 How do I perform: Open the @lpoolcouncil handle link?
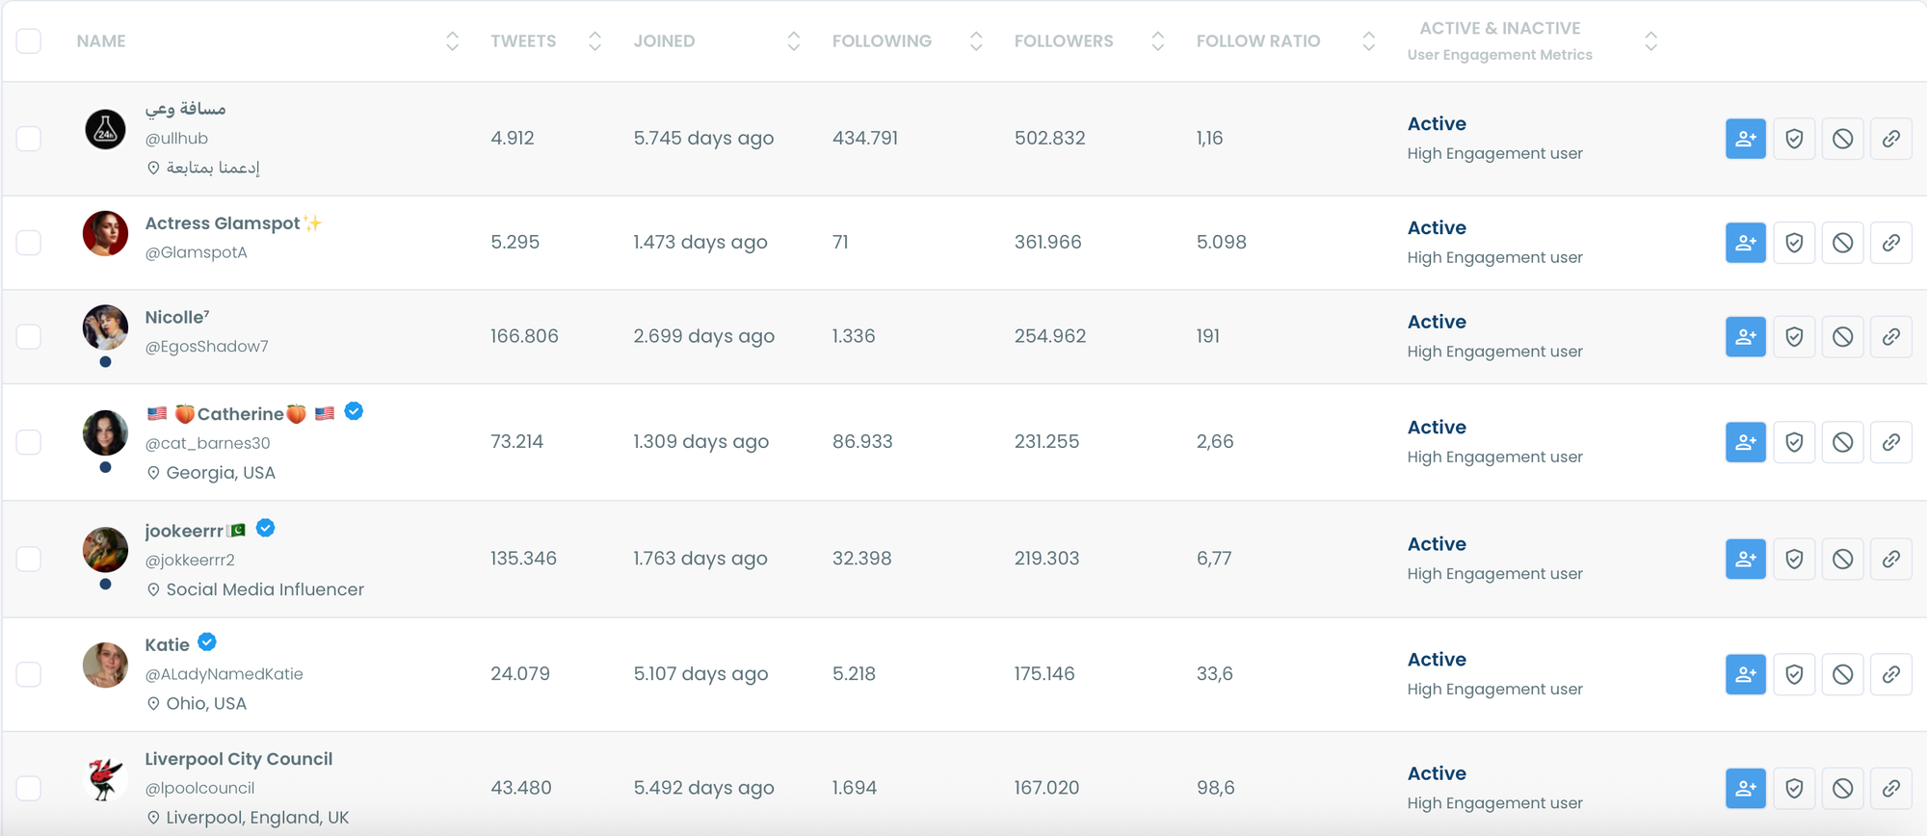[x=199, y=788]
